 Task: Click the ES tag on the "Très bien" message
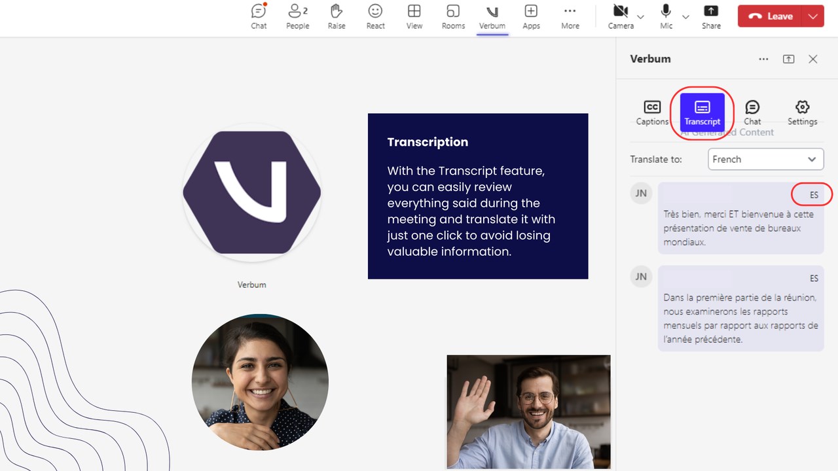point(814,195)
